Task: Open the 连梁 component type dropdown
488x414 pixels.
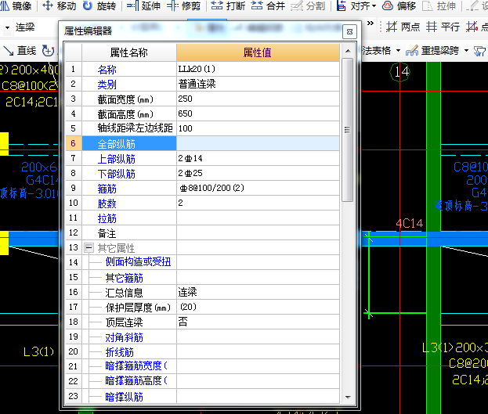Action: (7, 27)
